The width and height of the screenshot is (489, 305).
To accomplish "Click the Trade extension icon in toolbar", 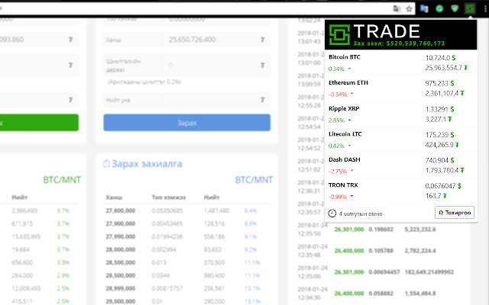I will point(470,8).
